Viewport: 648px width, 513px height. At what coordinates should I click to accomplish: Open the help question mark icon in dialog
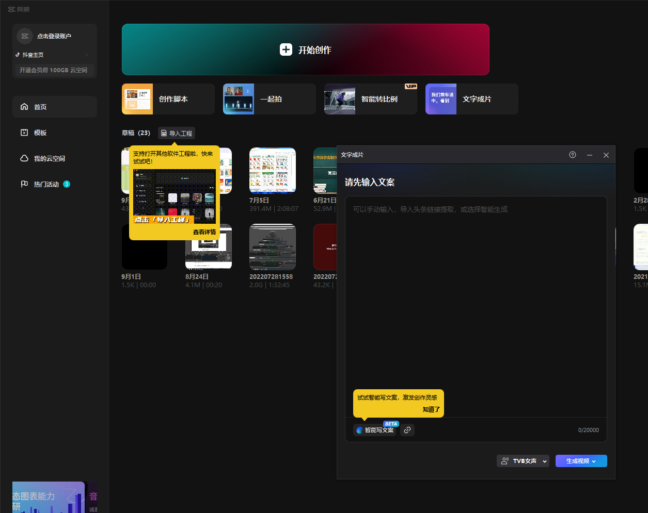pos(572,155)
